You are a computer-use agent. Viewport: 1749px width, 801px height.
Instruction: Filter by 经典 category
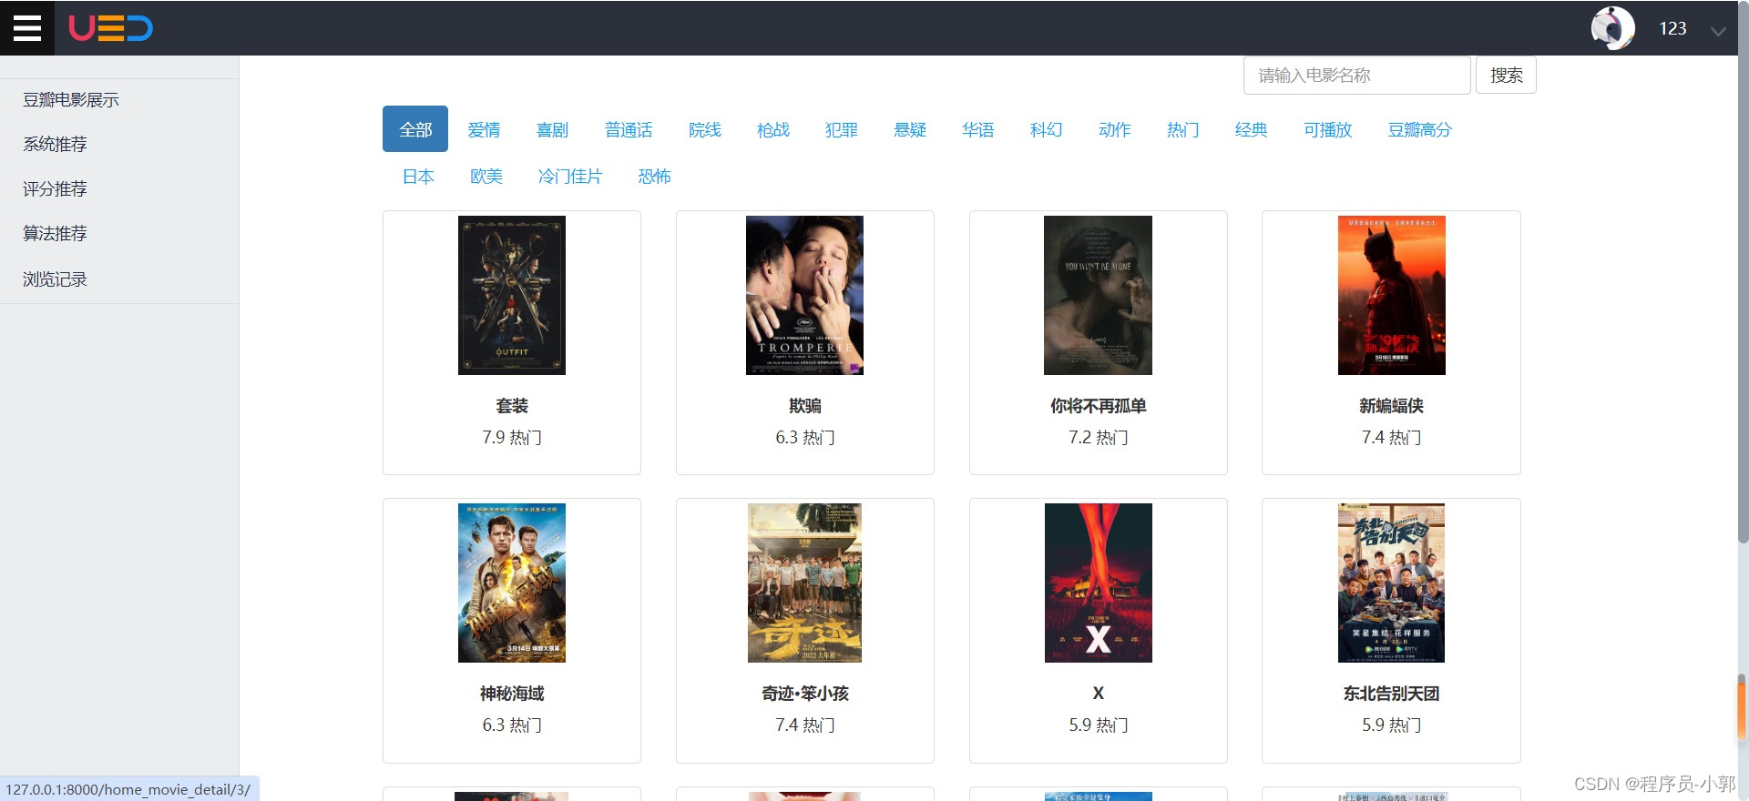[1251, 129]
